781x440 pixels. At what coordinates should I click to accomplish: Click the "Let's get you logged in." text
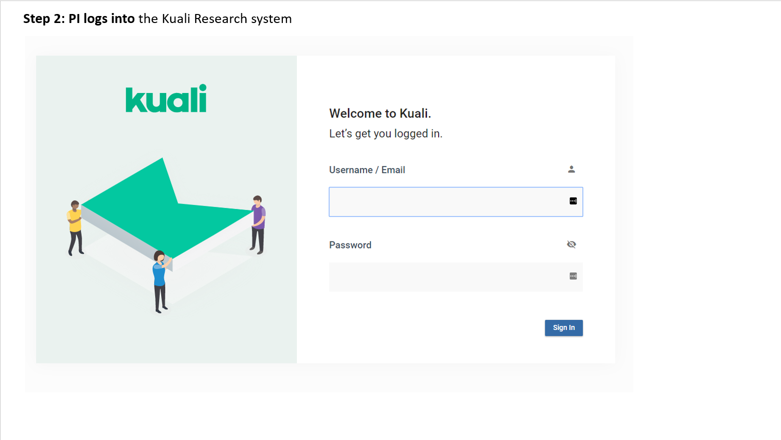point(385,133)
